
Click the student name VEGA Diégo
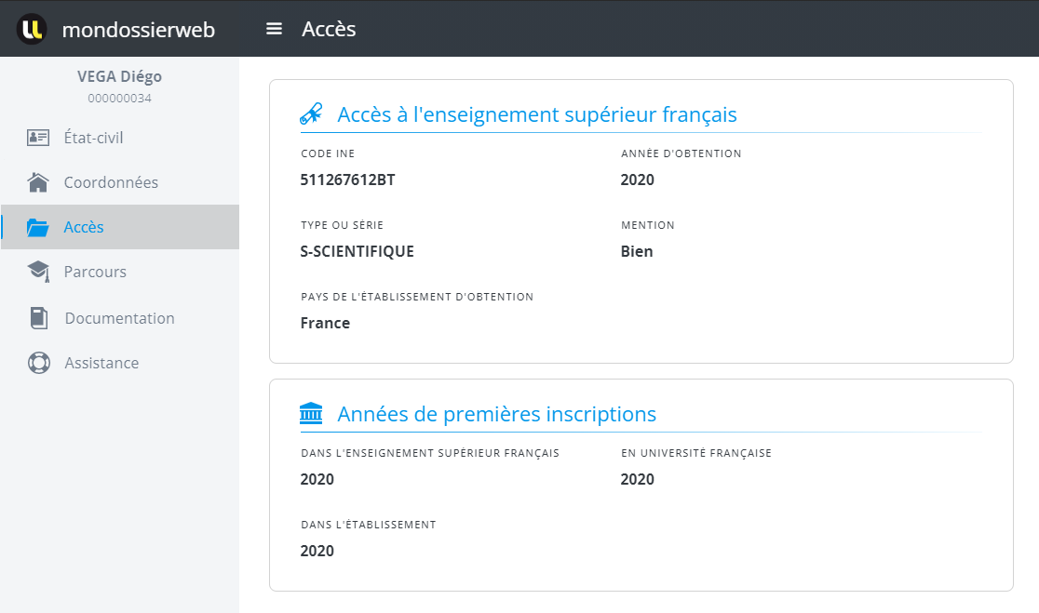tap(119, 76)
